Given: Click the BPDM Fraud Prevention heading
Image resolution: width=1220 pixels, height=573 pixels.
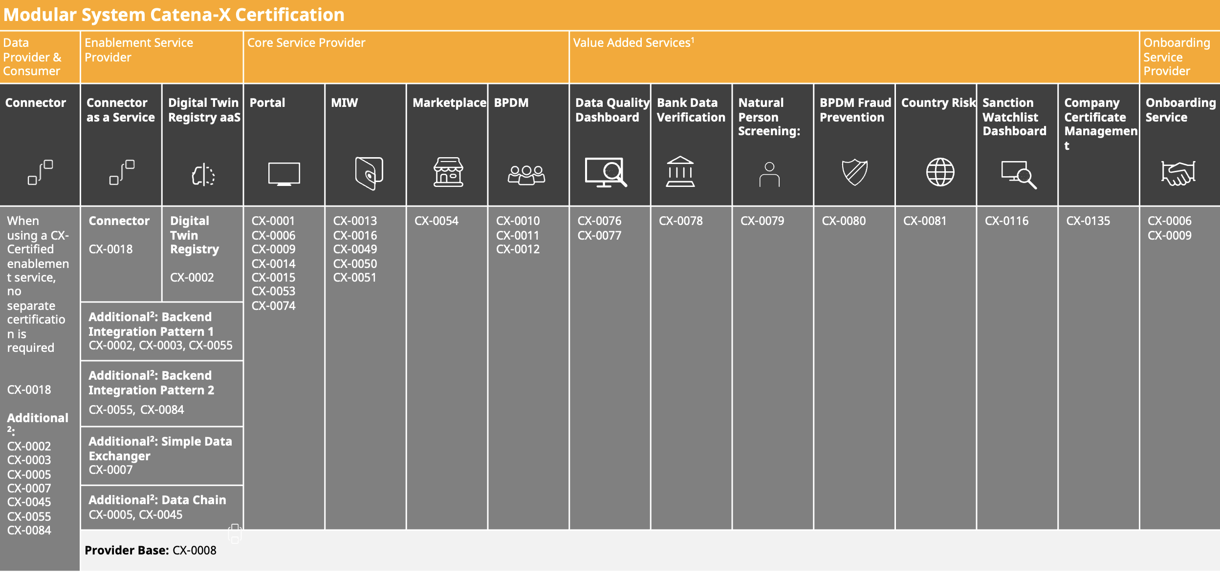Looking at the screenshot, I should (855, 110).
